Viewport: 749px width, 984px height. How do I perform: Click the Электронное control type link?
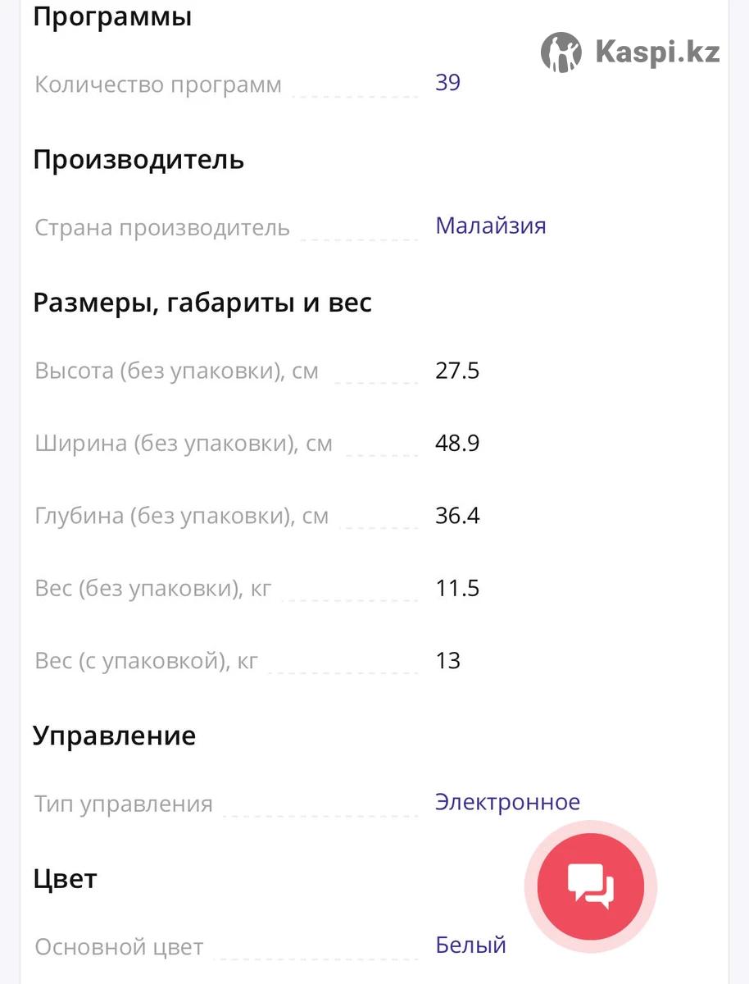(507, 802)
